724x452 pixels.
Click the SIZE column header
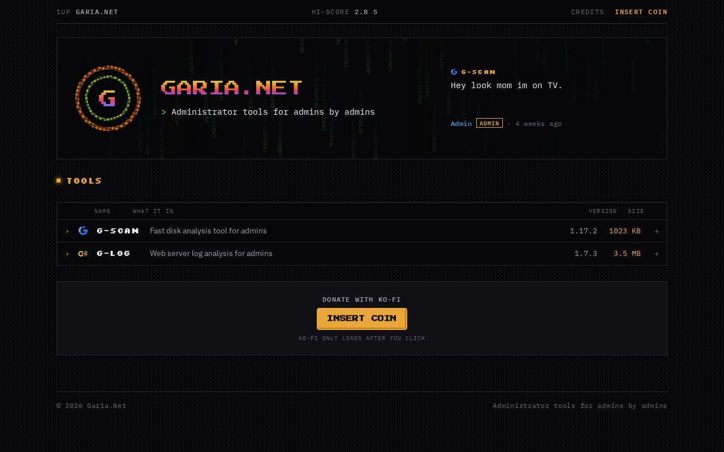tap(636, 211)
